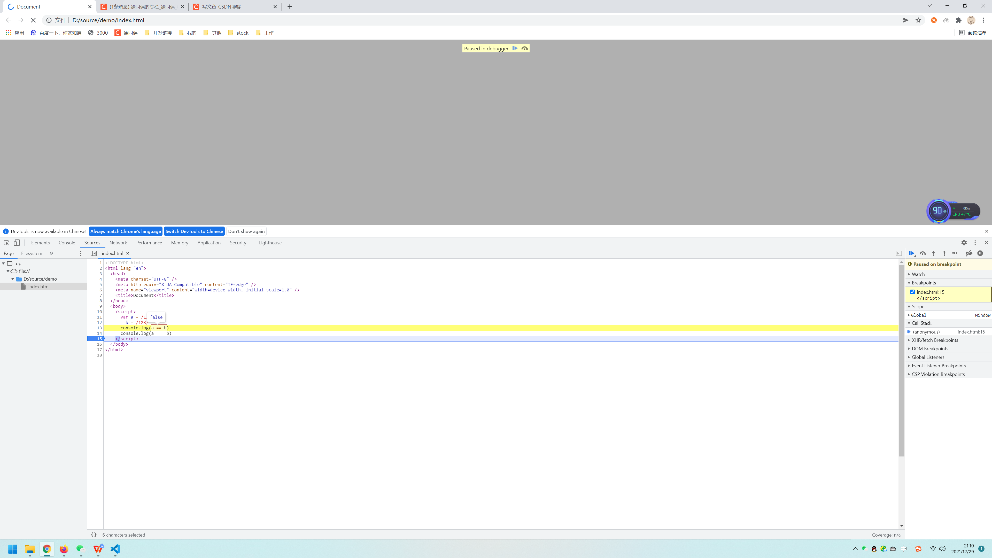Pretty print source with braces icon
Screen dimensions: 992x558
[x=94, y=534]
